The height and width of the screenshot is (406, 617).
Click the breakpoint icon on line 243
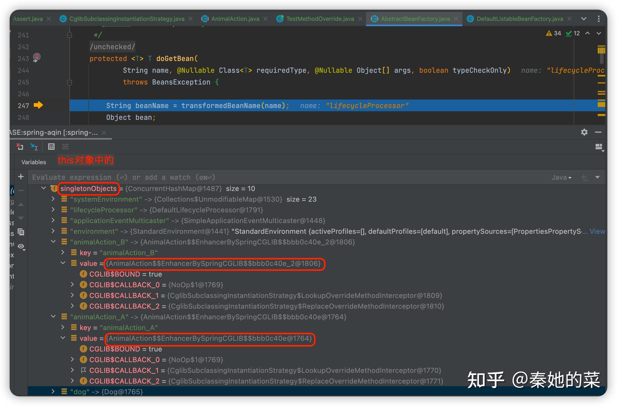coord(37,57)
